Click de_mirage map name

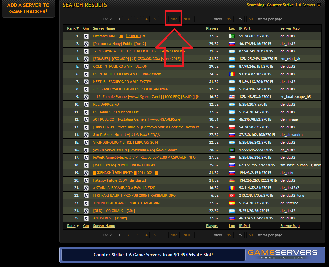pyautogui.click(x=289, y=120)
